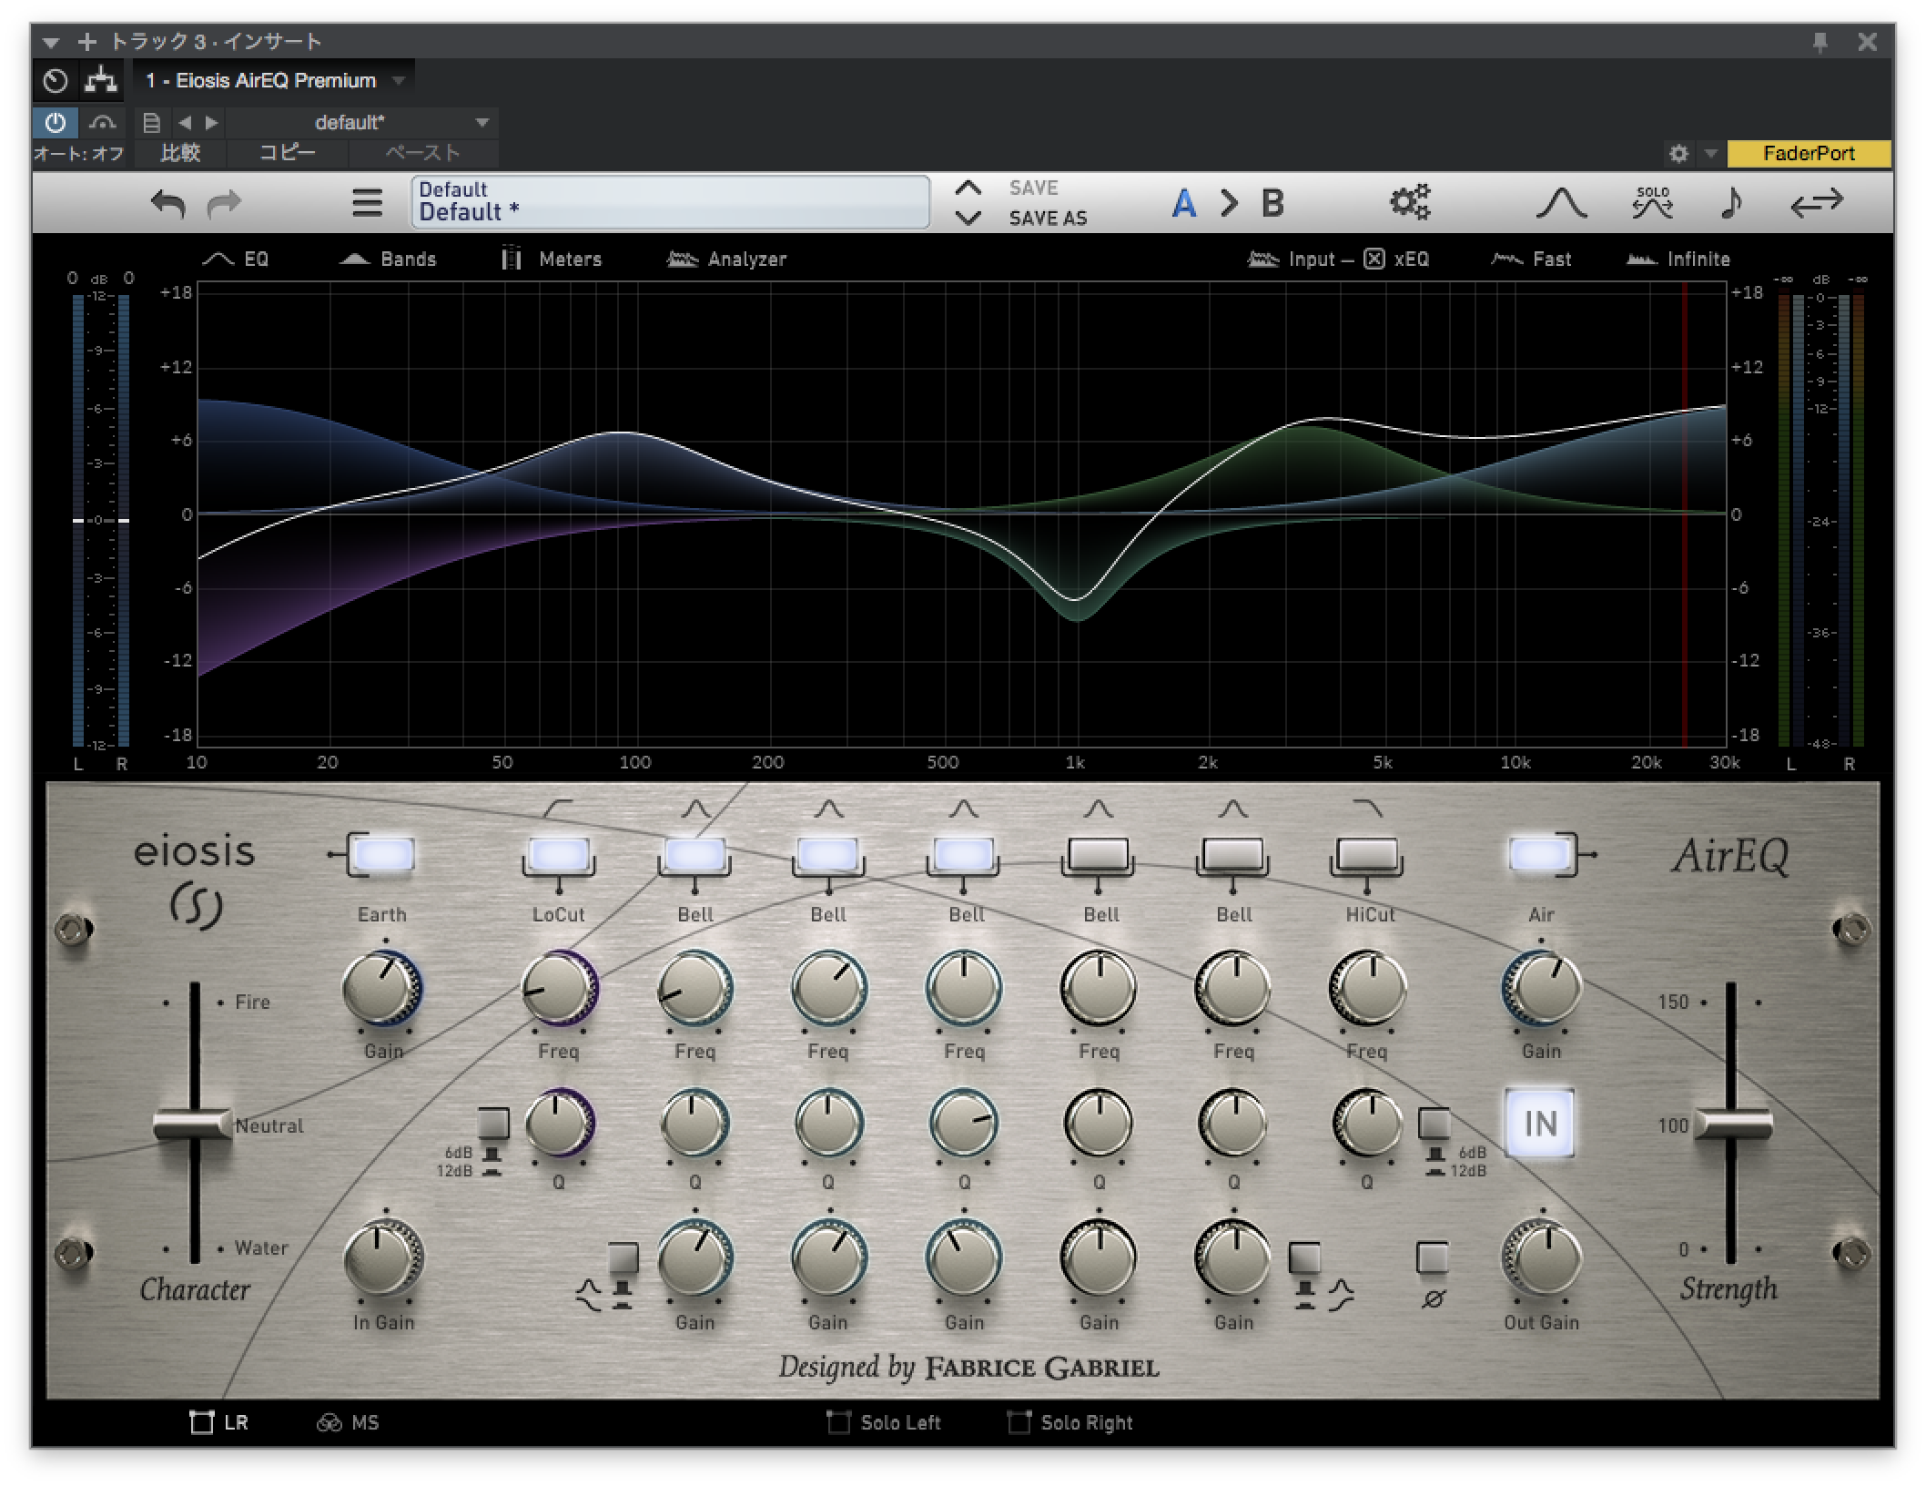Toggle low shelf shape switch

coord(623,1257)
